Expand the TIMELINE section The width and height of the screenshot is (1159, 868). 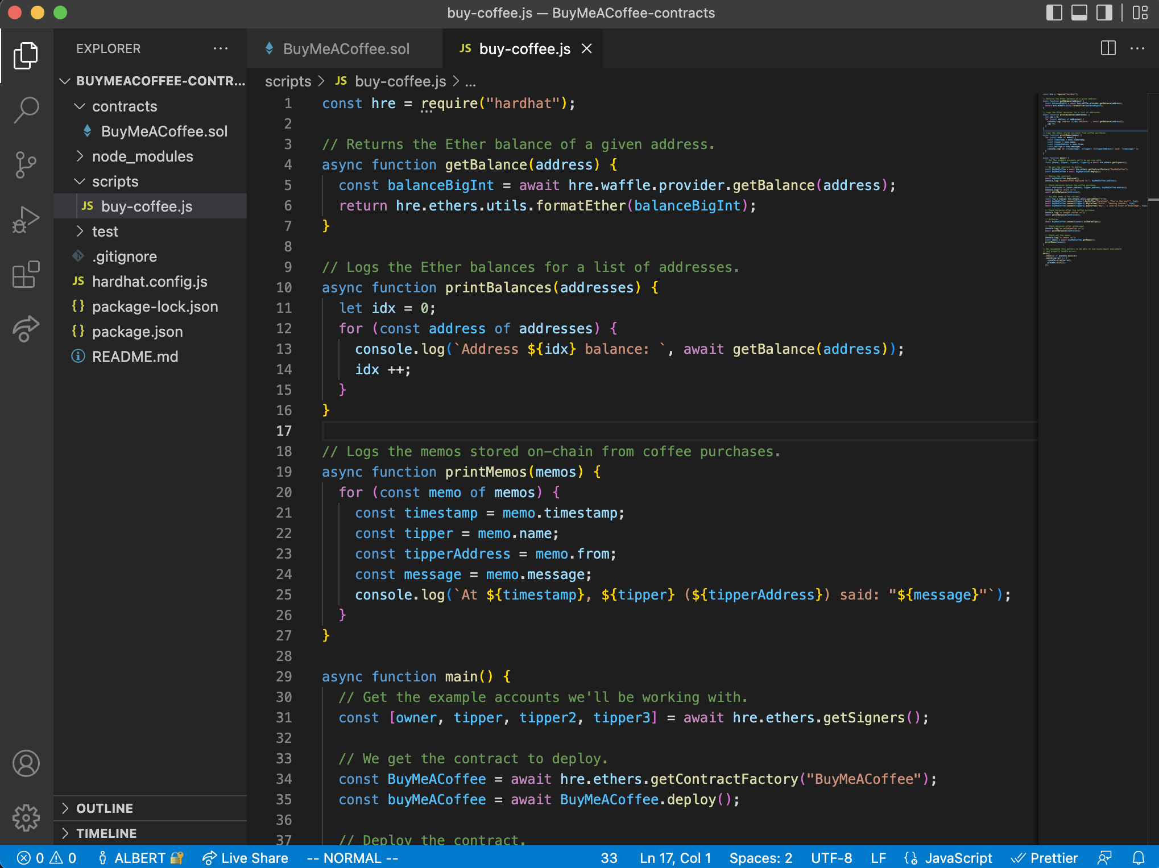pyautogui.click(x=151, y=833)
